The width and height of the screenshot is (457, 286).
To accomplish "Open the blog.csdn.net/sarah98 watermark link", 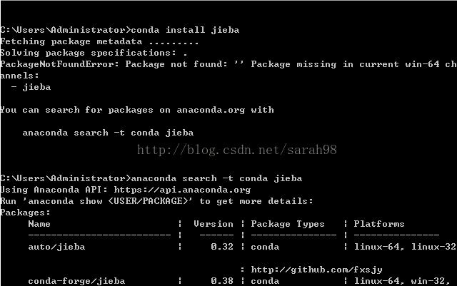I will point(236,150).
